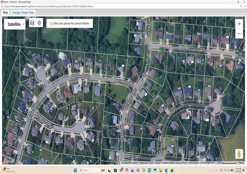This screenshot has width=247, height=174.
Task: Open the map Terms link
Action: pyautogui.click(x=241, y=163)
